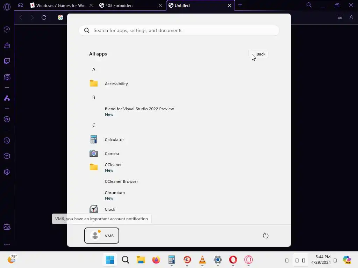Expand the Accessibility folder
This screenshot has width=358, height=268.
(179, 84)
